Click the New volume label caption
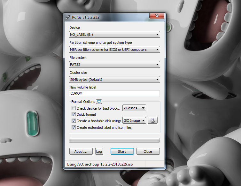The width and height of the screenshot is (241, 186). tap(83, 87)
